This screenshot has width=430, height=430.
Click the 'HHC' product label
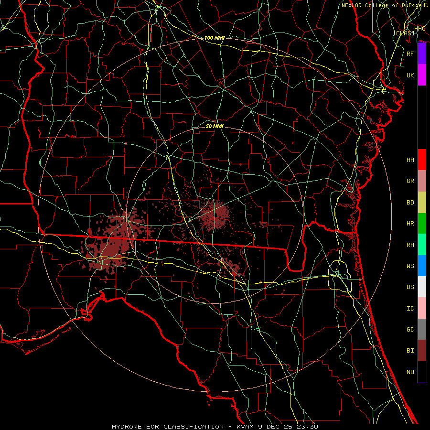(x=419, y=29)
